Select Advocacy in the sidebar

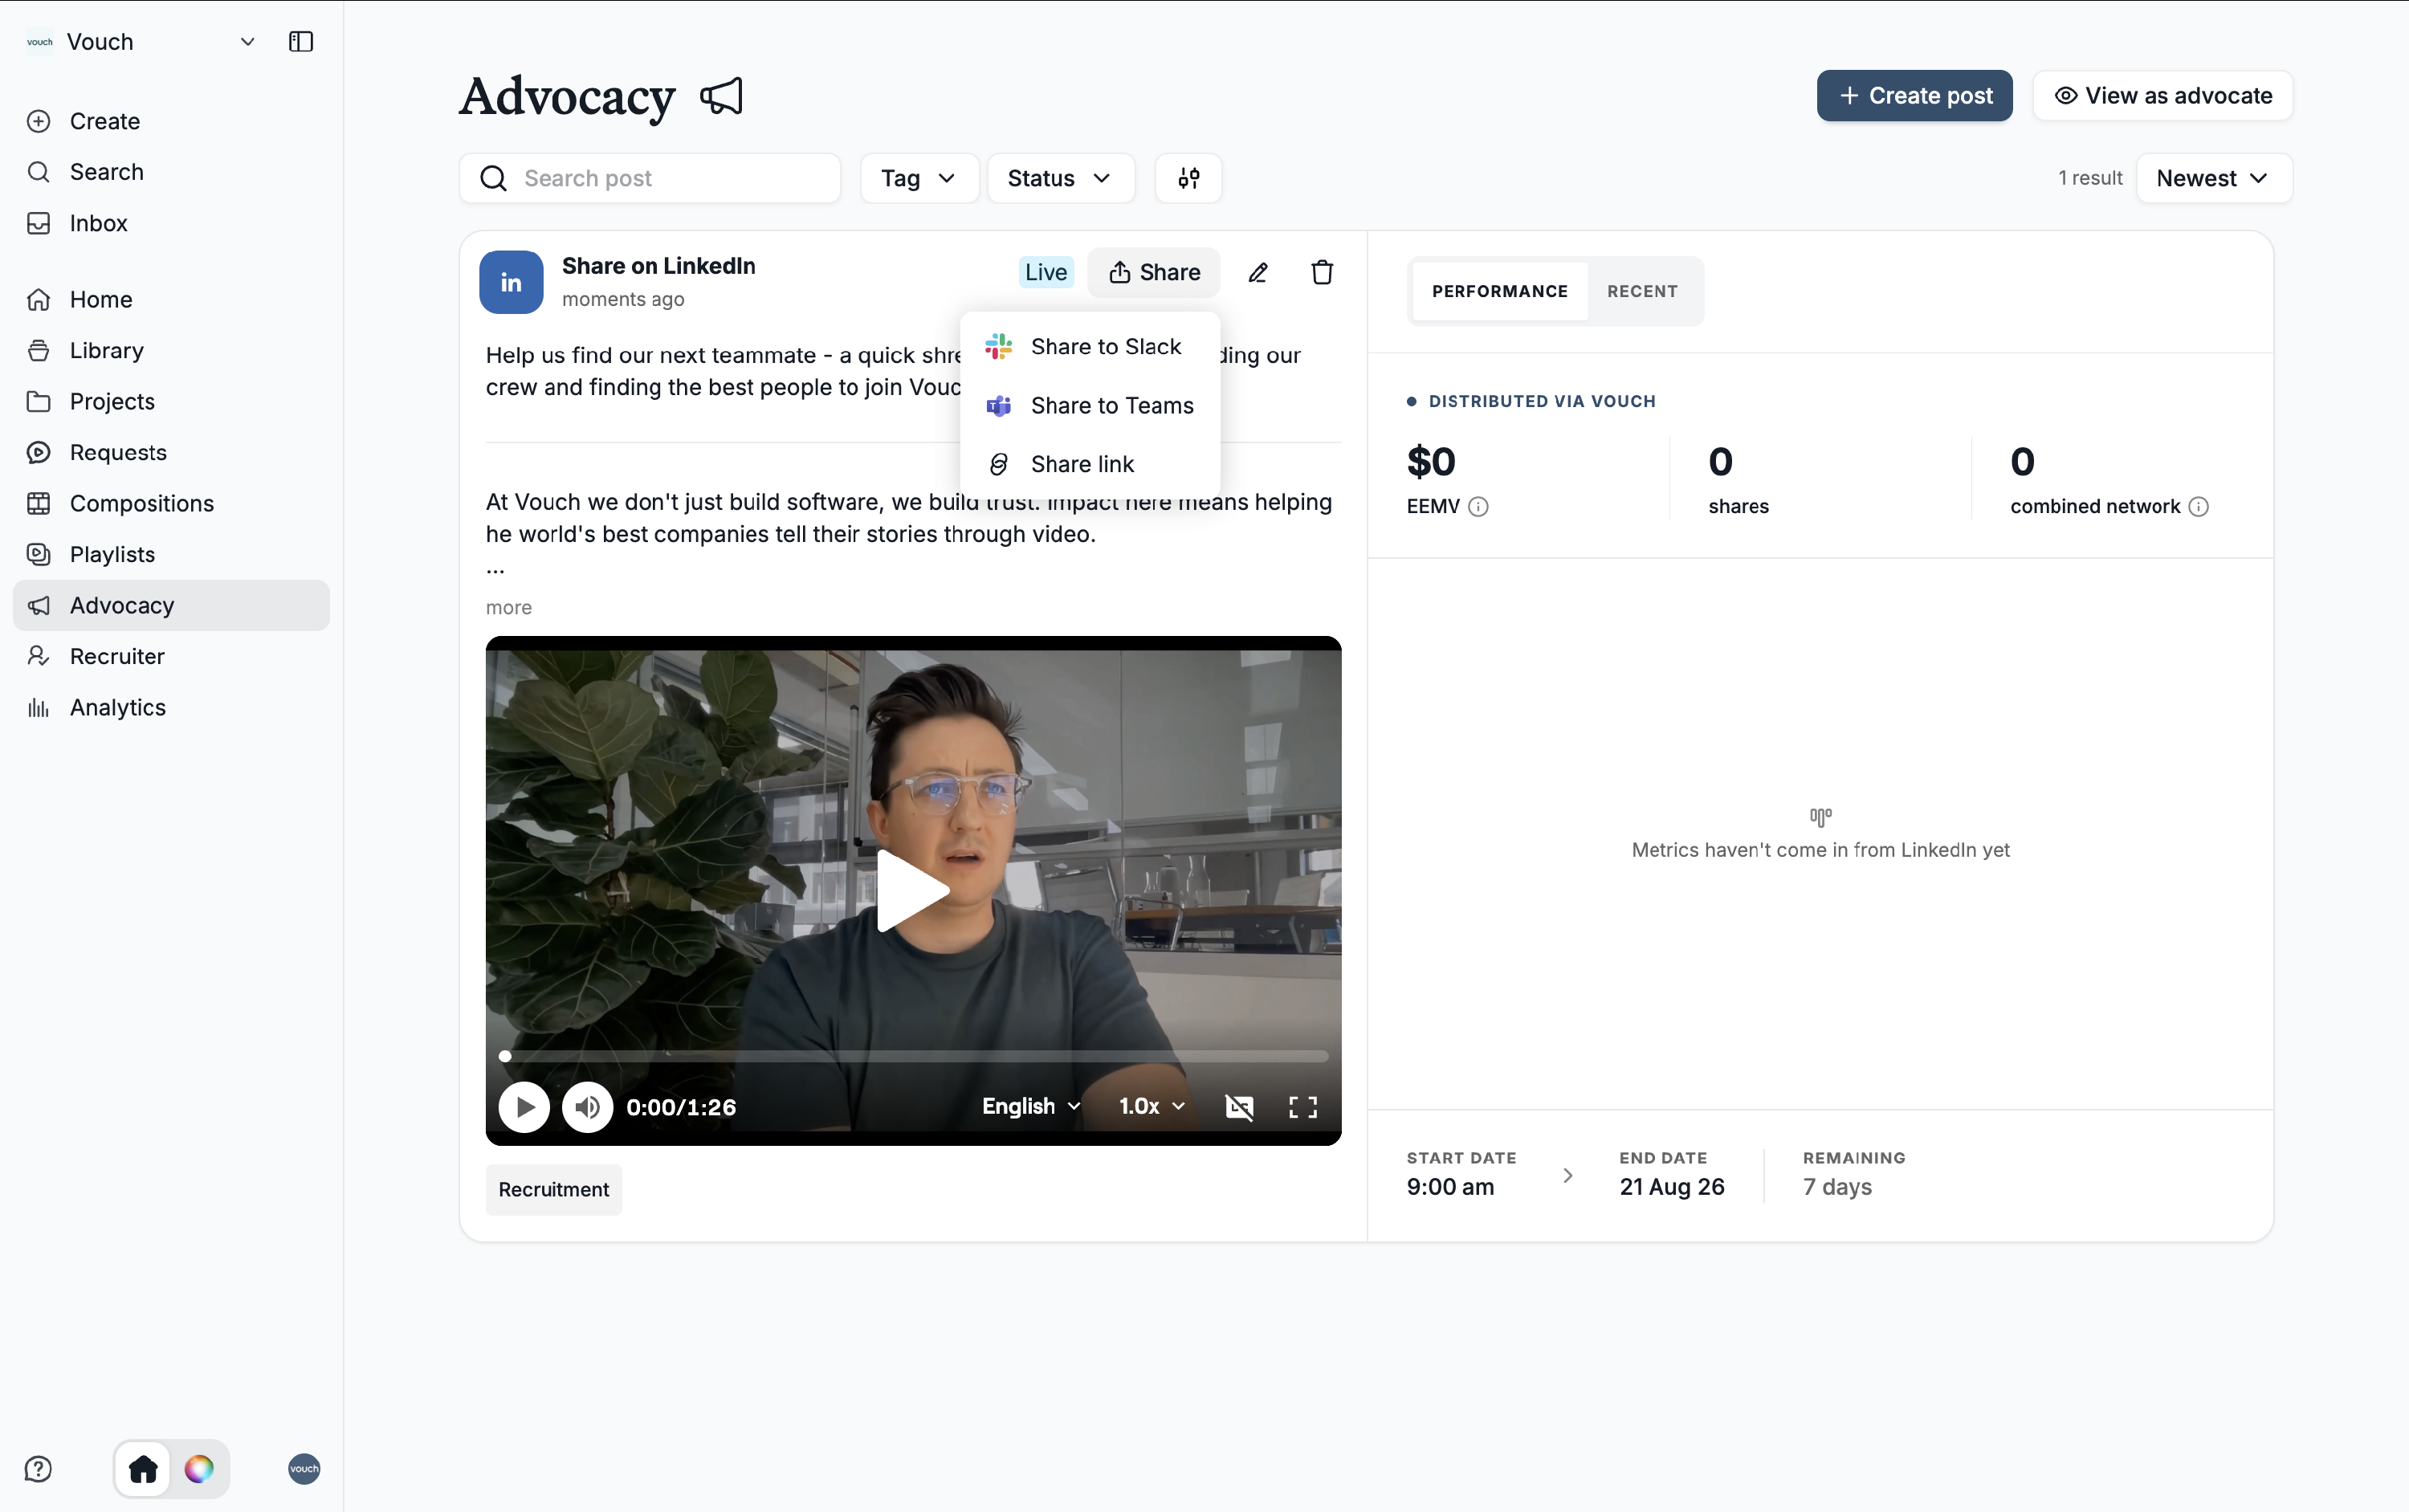click(x=171, y=605)
